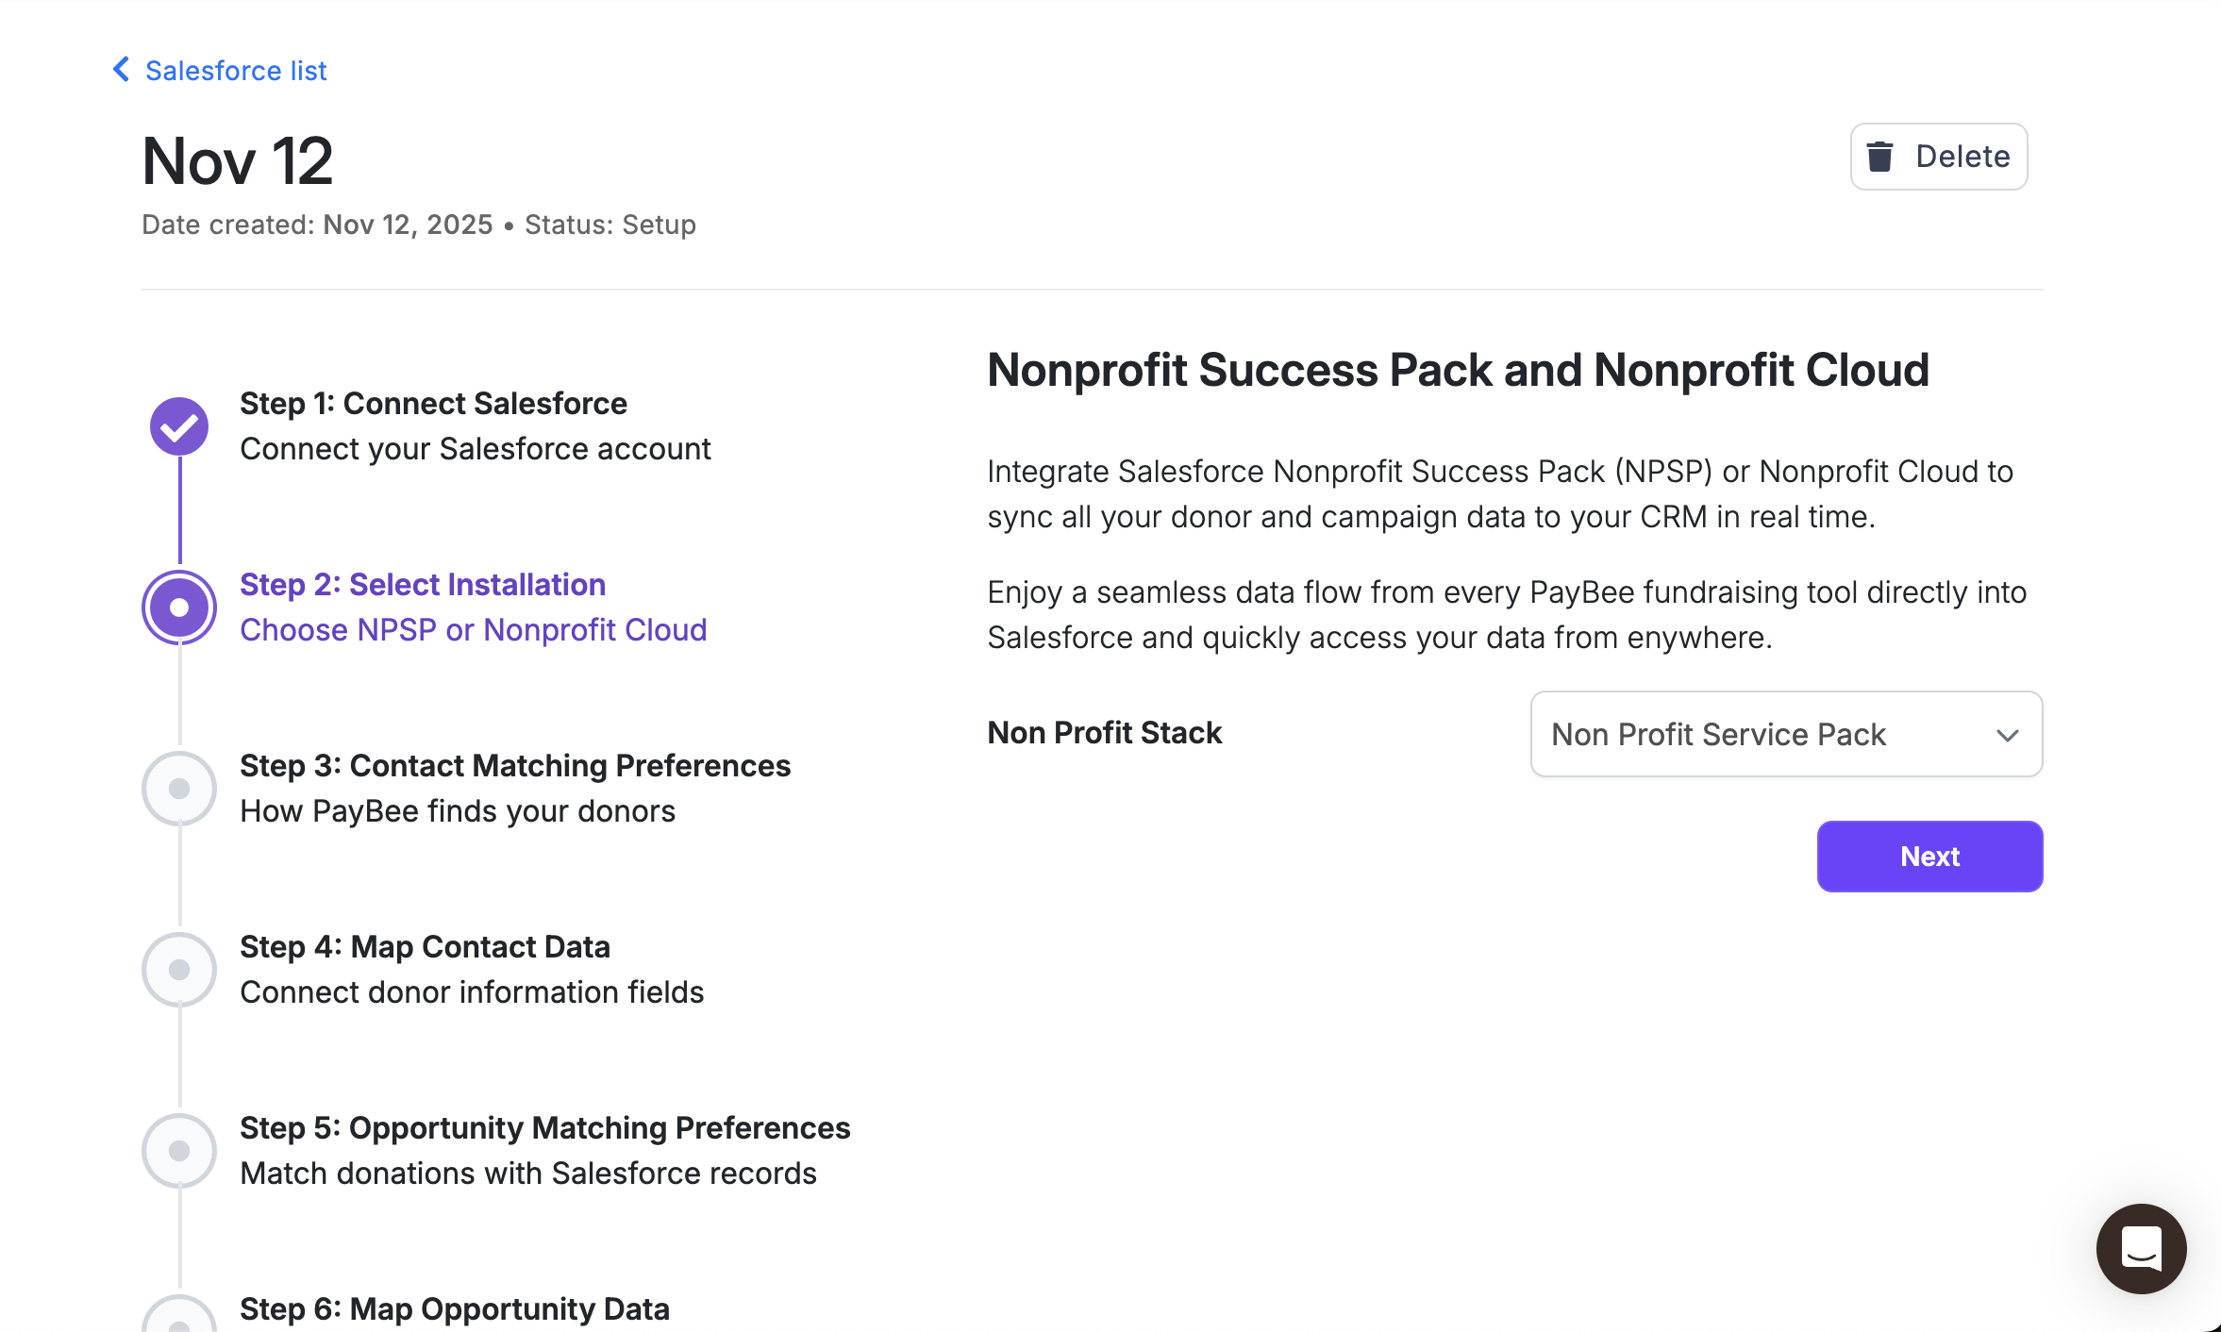Screen dimensions: 2221x1332
Task: Click the Step 2 active circle indicator
Action: (179, 608)
